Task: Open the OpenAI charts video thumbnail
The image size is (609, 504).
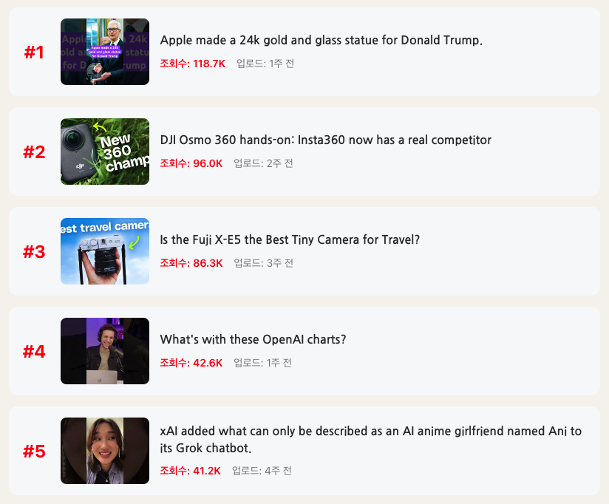Action: tap(105, 351)
